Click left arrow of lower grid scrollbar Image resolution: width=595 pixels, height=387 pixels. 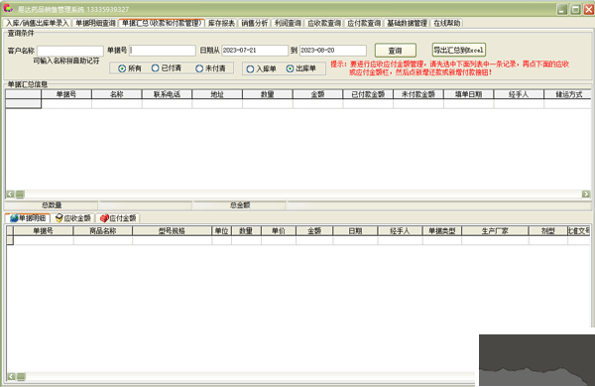[x=11, y=376]
